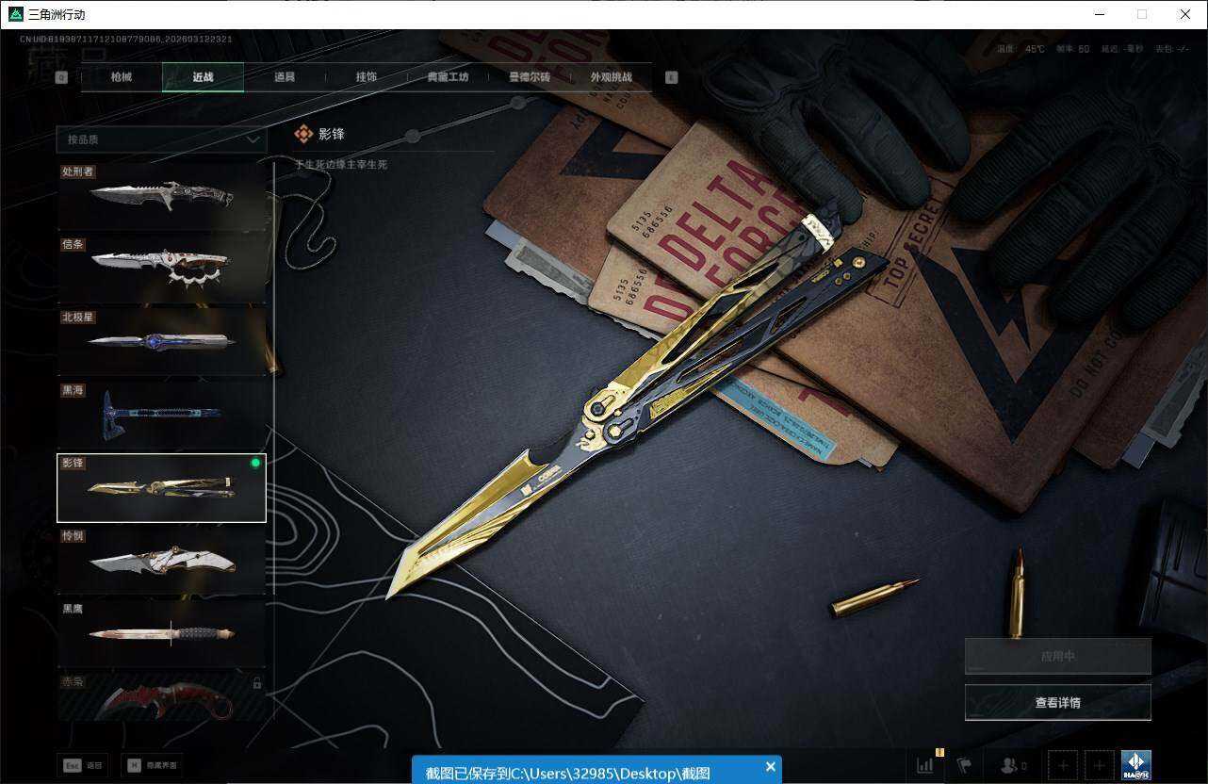
Task: Switch to the 外观挑战 tab
Action: point(612,77)
